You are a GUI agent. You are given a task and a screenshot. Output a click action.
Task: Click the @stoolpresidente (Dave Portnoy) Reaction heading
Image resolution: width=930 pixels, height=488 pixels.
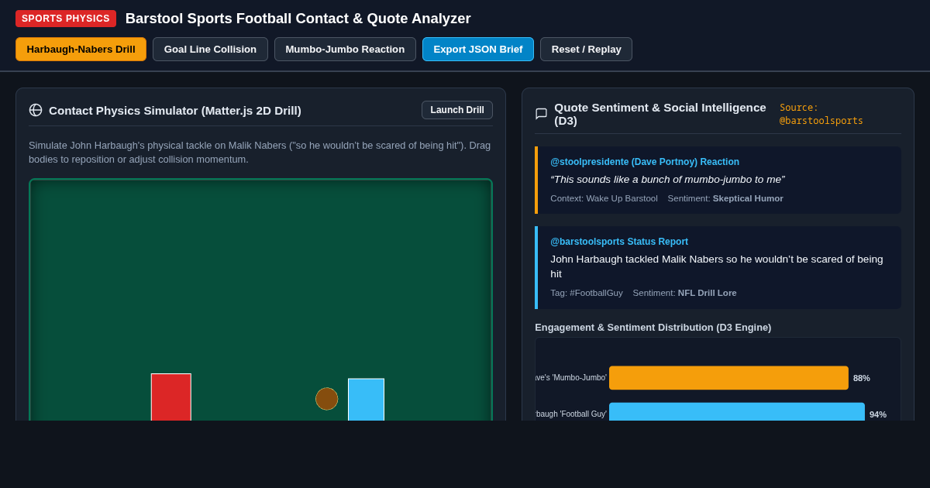click(x=645, y=162)
